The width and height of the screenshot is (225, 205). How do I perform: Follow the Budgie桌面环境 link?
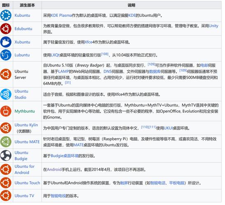65,156
